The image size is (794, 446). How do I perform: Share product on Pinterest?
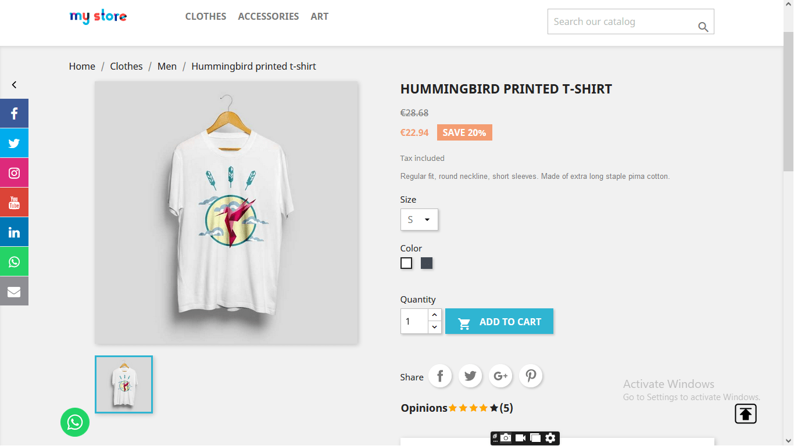coord(531,376)
